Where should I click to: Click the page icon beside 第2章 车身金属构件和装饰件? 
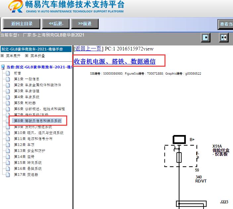(x=8, y=85)
